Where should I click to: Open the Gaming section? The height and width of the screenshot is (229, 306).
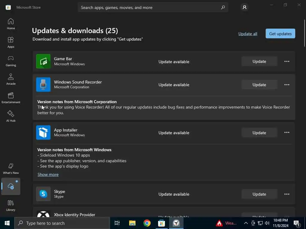tap(11, 61)
